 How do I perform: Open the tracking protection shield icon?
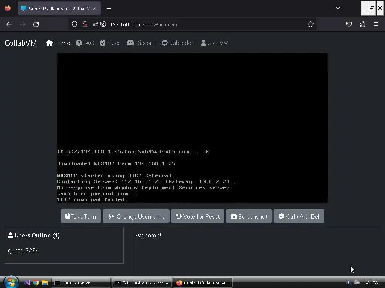pyautogui.click(x=74, y=24)
